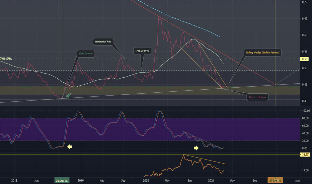Viewport: 312px width, 184px height.
Task: Click the 0.70 price axis label
Action: pos(304,2)
